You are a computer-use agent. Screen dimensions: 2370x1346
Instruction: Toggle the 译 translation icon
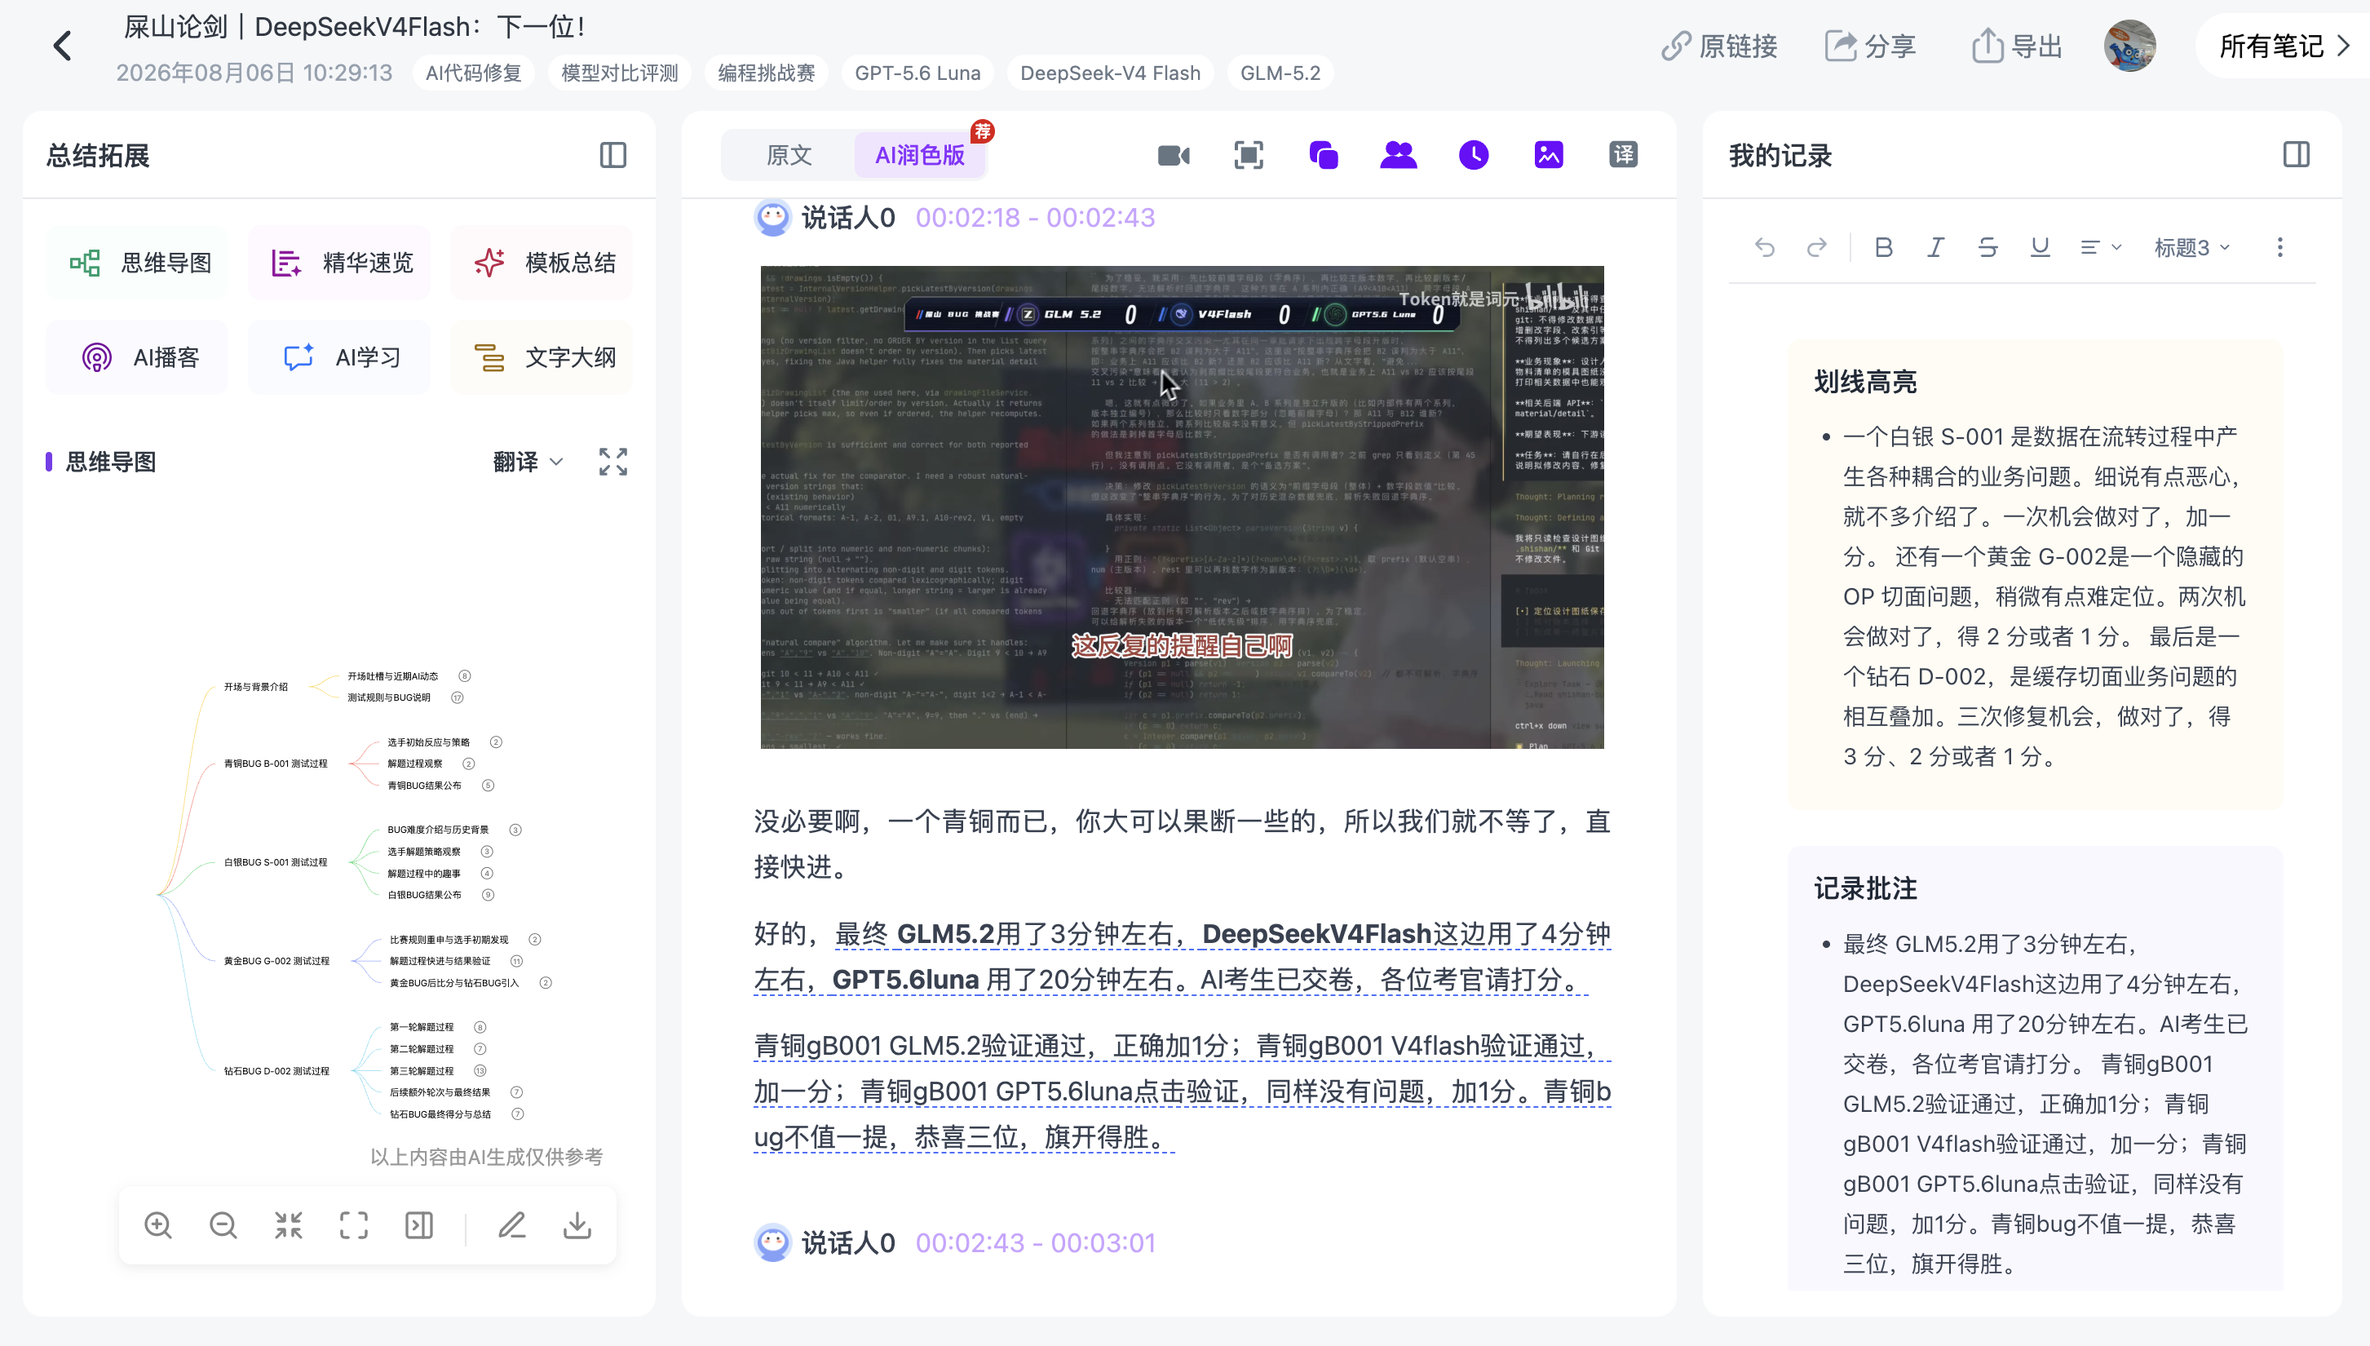tap(1624, 154)
